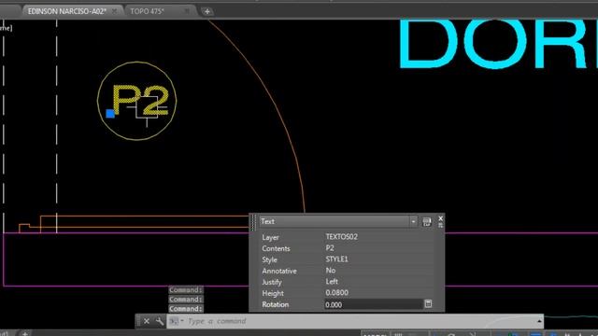Open command line customize wrench
The height and width of the screenshot is (336, 598).
point(160,321)
